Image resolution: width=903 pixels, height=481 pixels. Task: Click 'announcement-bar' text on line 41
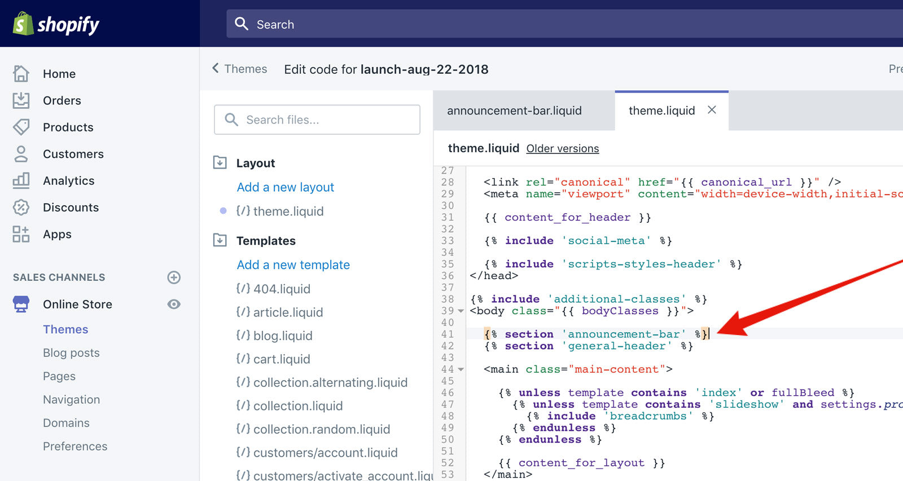624,334
